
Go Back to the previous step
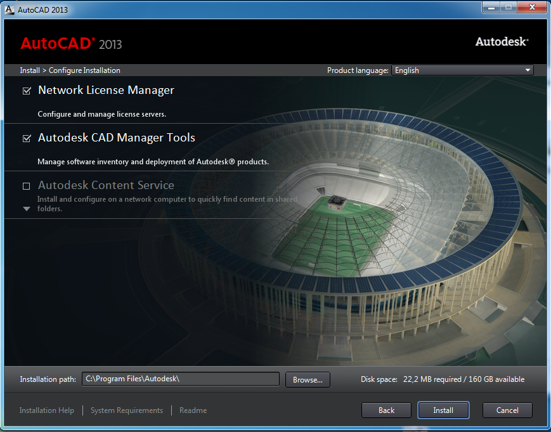[x=386, y=410]
